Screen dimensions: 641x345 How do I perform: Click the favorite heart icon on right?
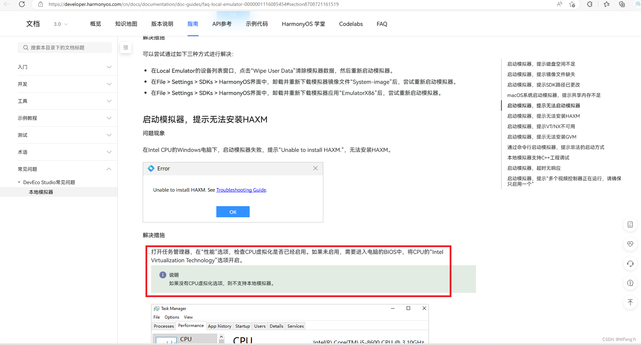(630, 244)
